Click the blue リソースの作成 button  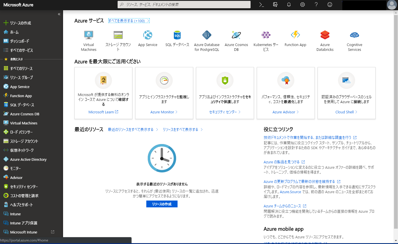pos(162,204)
